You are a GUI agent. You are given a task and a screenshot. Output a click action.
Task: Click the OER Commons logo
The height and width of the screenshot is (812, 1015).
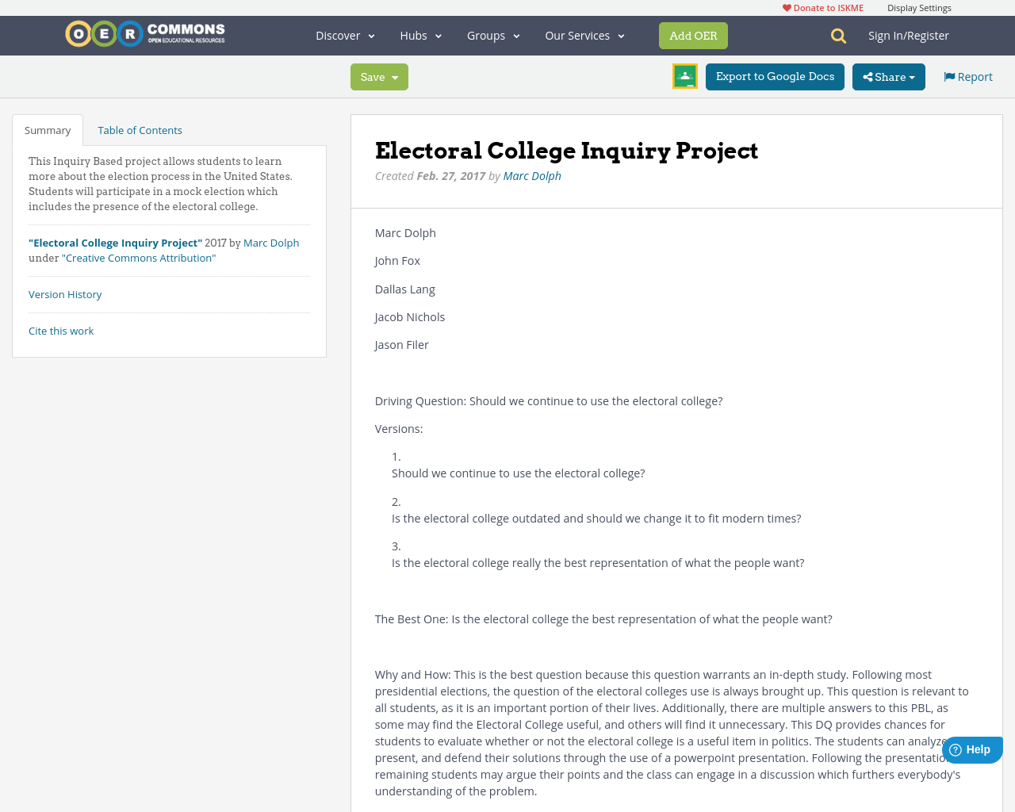pos(144,33)
